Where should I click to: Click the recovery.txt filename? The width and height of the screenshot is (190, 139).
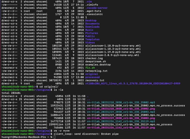coord(95,80)
